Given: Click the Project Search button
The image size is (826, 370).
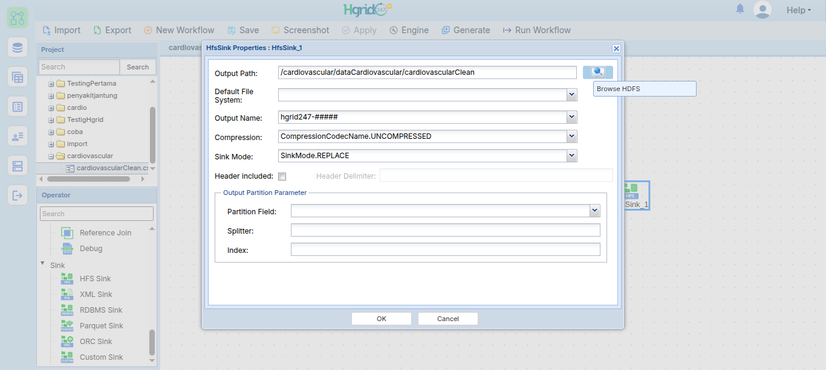Looking at the screenshot, I should click(138, 67).
